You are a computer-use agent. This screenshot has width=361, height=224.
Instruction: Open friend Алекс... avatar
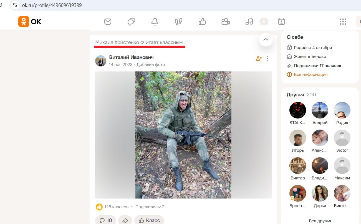(x=320, y=138)
